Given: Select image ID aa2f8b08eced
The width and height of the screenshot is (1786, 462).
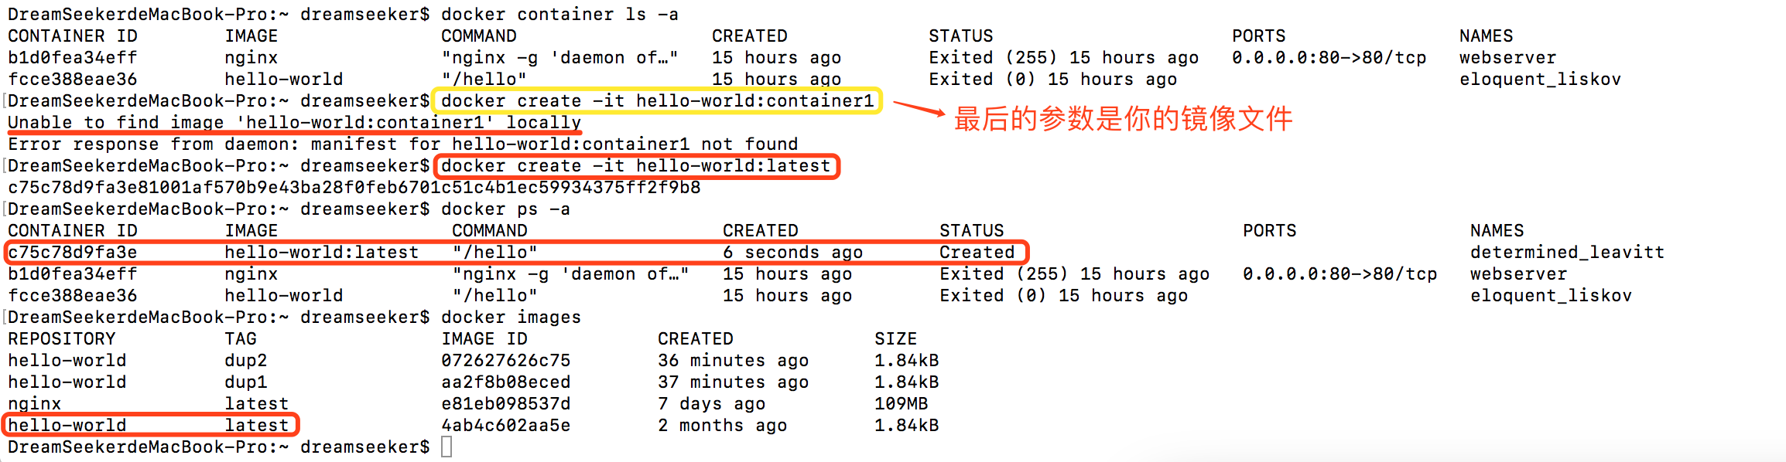Looking at the screenshot, I should click(x=505, y=382).
